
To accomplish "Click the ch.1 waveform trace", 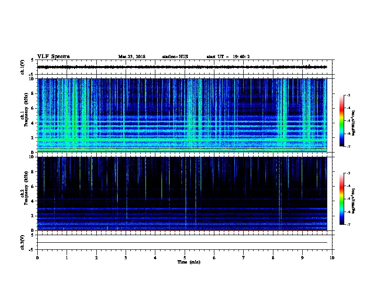I will (x=182, y=67).
